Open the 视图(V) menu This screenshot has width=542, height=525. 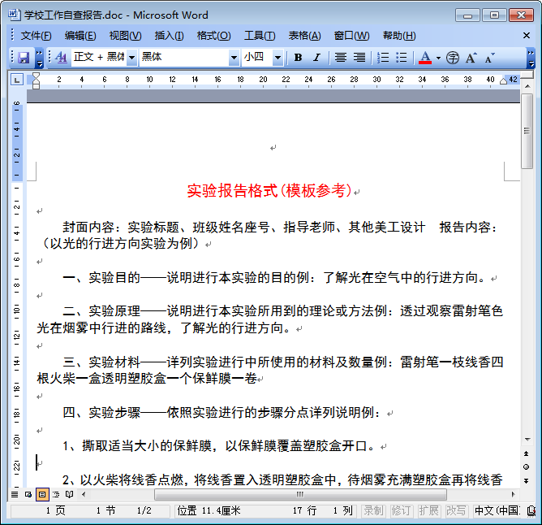pyautogui.click(x=125, y=36)
